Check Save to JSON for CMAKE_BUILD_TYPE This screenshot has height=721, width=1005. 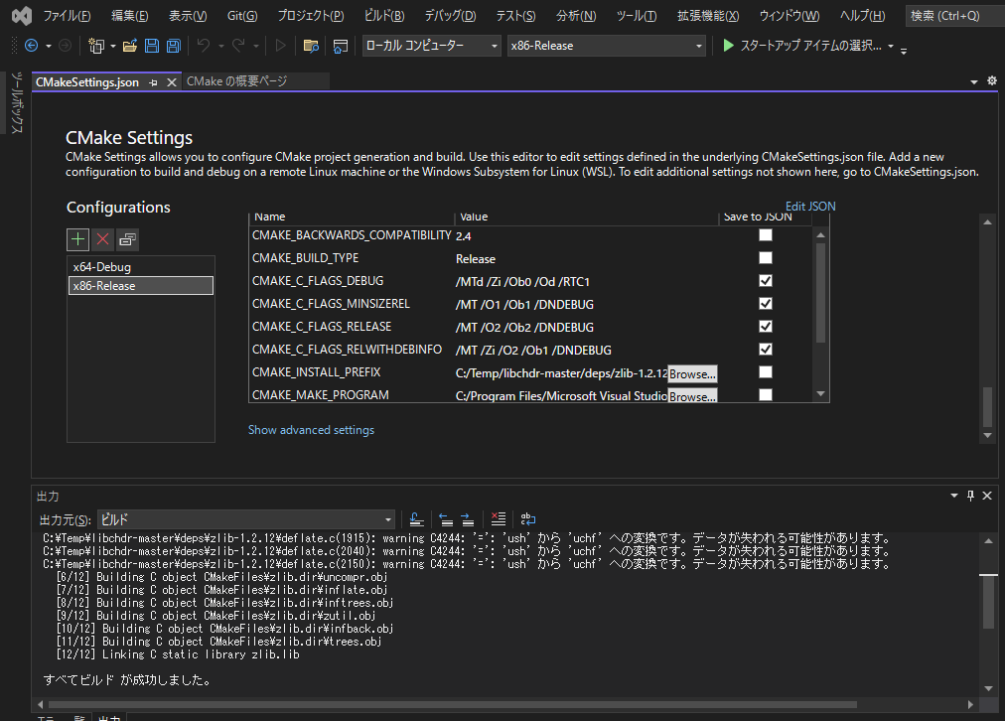click(765, 258)
